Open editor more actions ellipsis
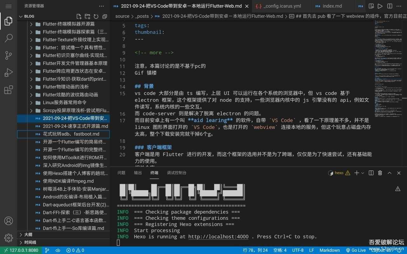Screen dimensions: 407x254 tap(399, 6)
